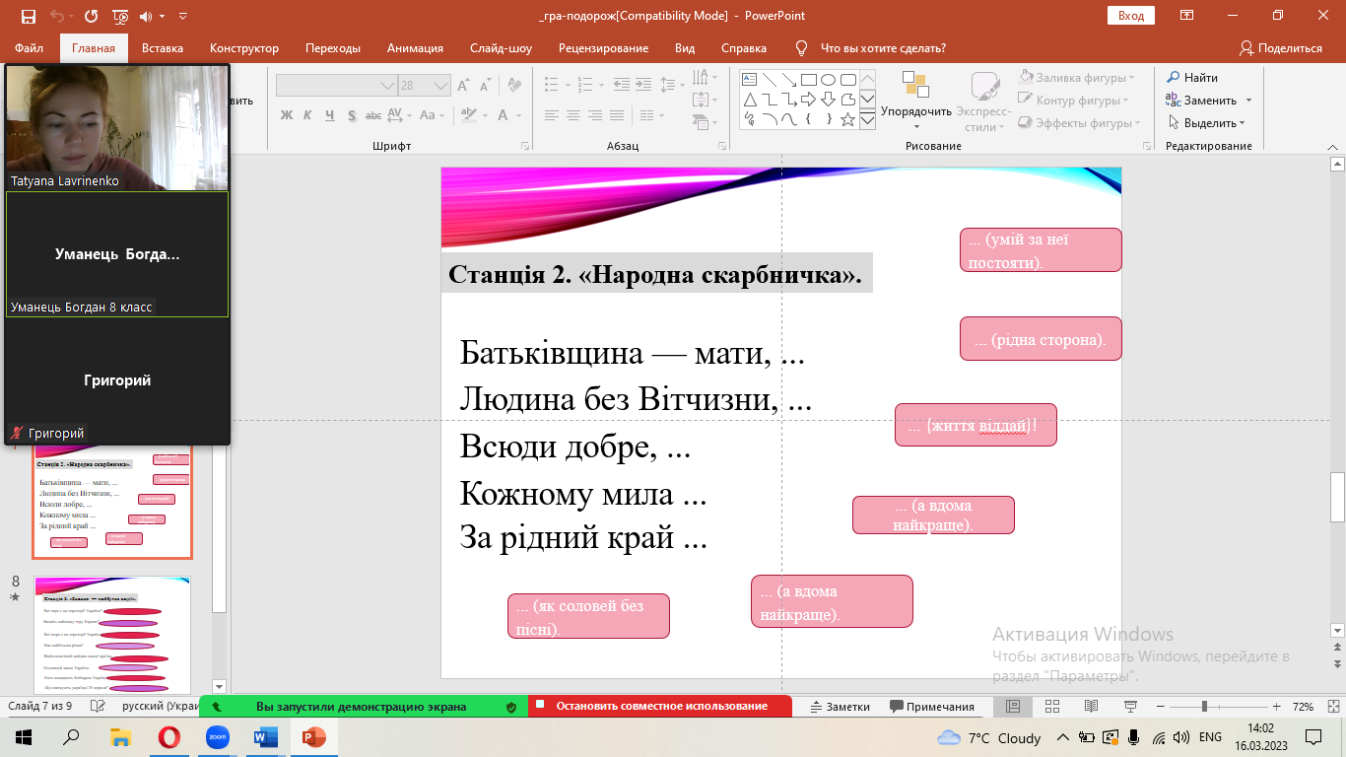
Task: Select the Right arrow shape
Action: coord(809,100)
